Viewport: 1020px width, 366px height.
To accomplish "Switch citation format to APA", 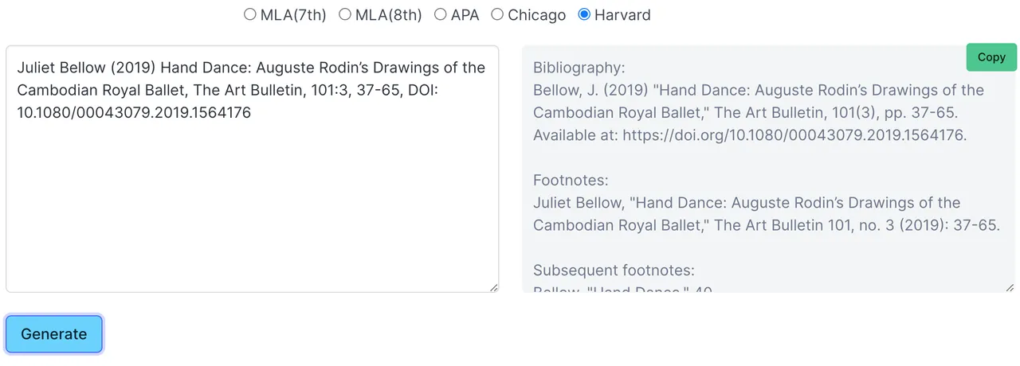I will click(x=441, y=14).
